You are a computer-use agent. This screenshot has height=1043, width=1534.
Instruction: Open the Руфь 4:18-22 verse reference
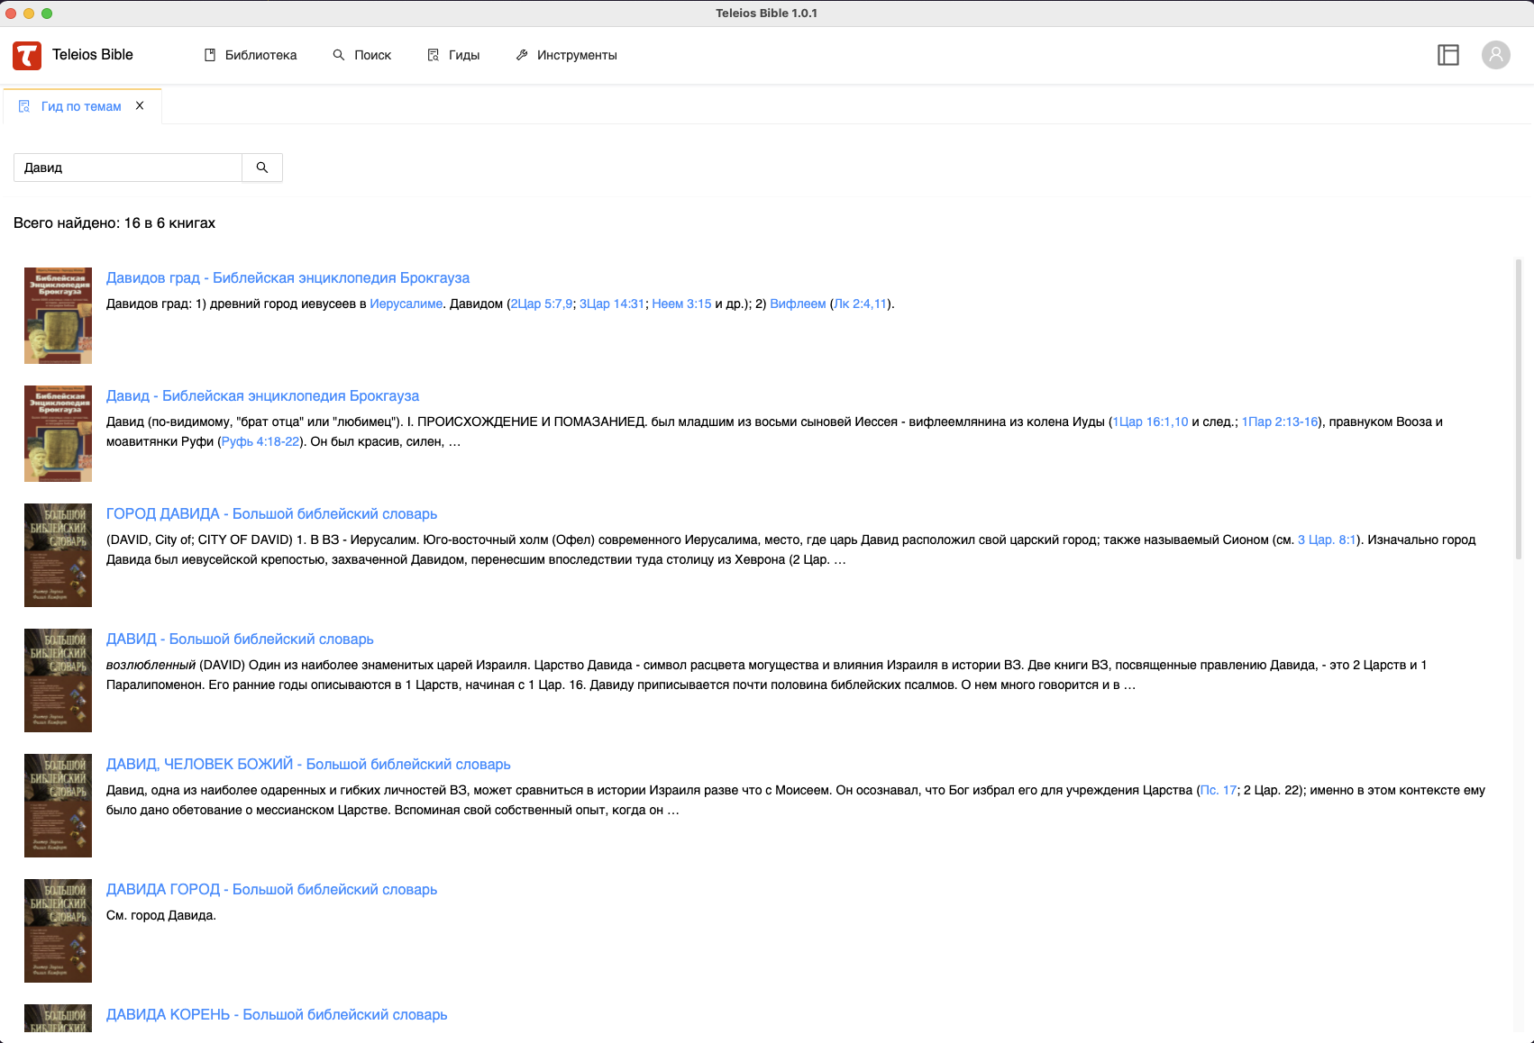click(x=260, y=441)
